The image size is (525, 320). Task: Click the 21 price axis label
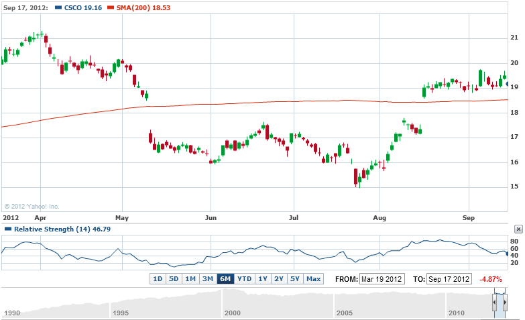[x=514, y=38]
